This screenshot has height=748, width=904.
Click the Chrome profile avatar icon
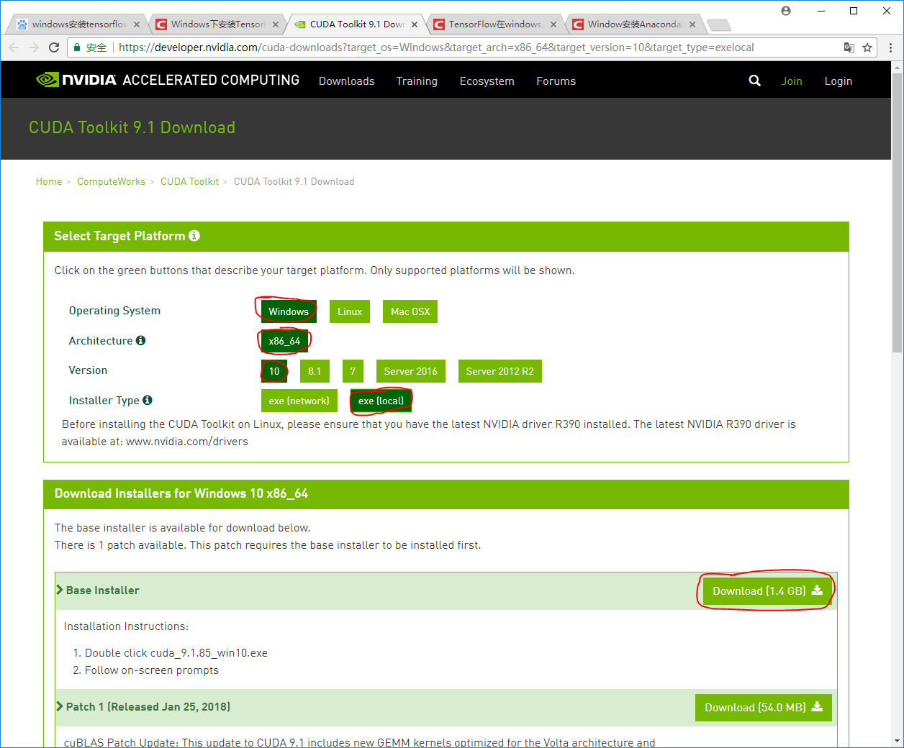pos(786,11)
